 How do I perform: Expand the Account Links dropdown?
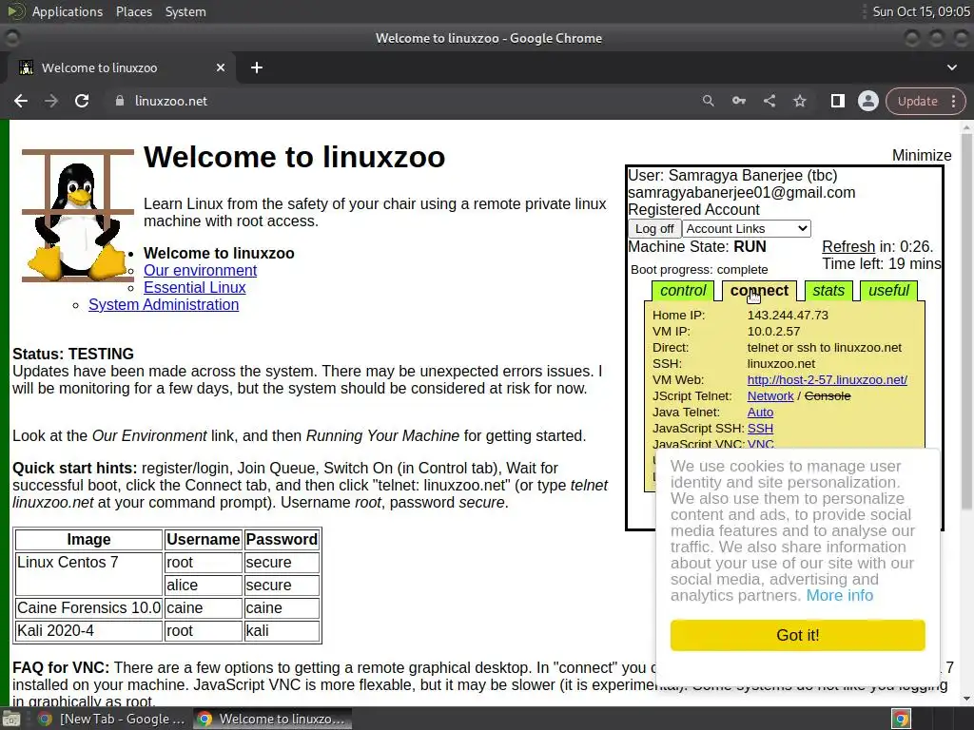[746, 228]
